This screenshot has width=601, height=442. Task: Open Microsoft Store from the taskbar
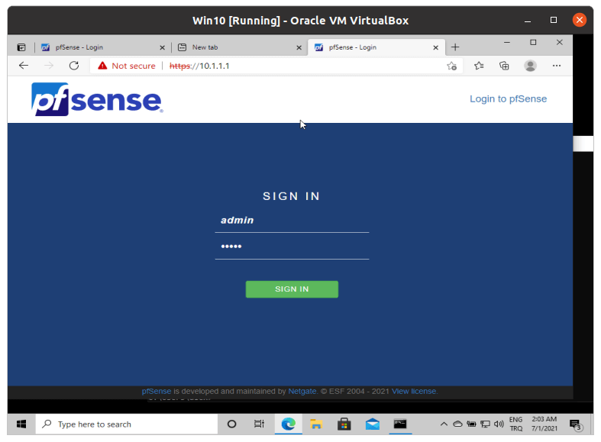[344, 424]
